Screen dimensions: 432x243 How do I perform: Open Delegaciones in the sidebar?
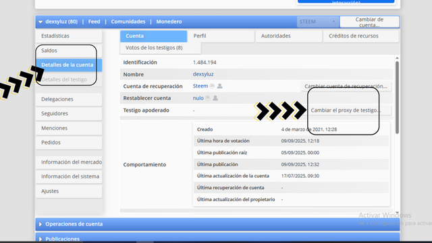pos(69,99)
